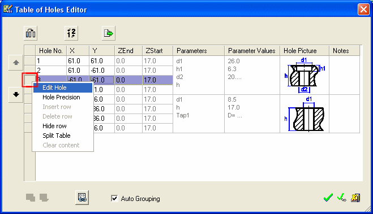Open the app icon in the title bar

click(8, 9)
